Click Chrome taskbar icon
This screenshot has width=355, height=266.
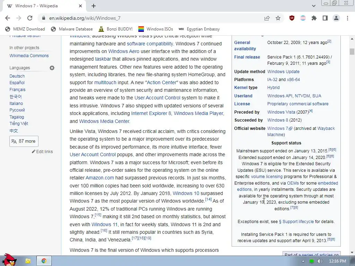[44, 261]
